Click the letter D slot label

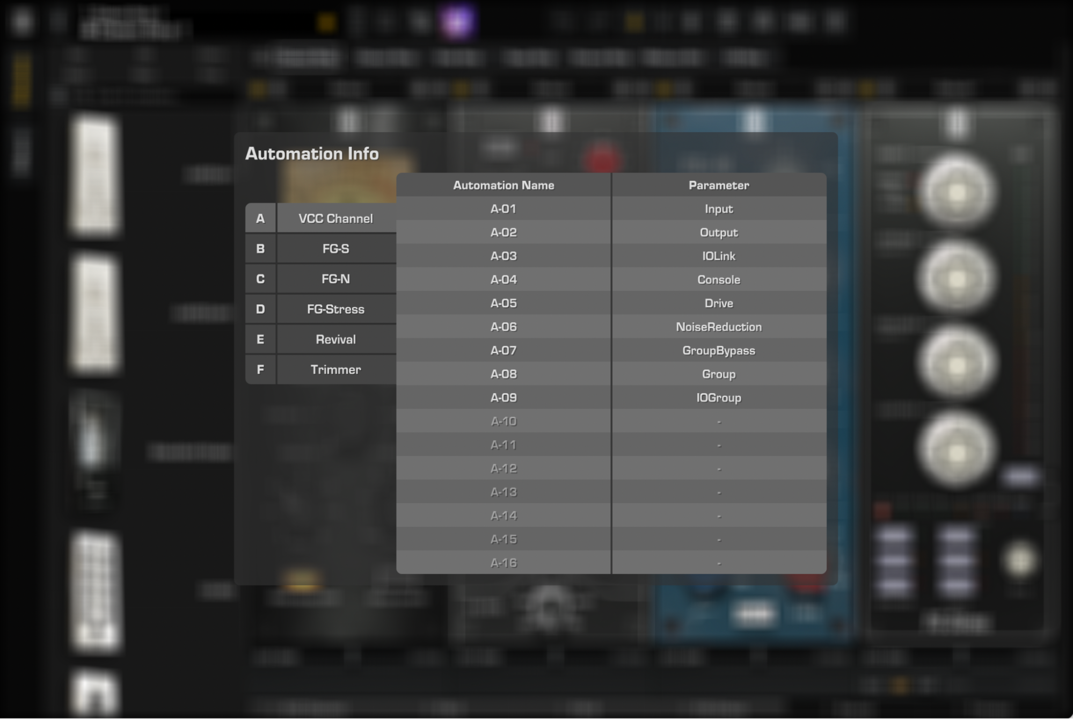pos(260,309)
